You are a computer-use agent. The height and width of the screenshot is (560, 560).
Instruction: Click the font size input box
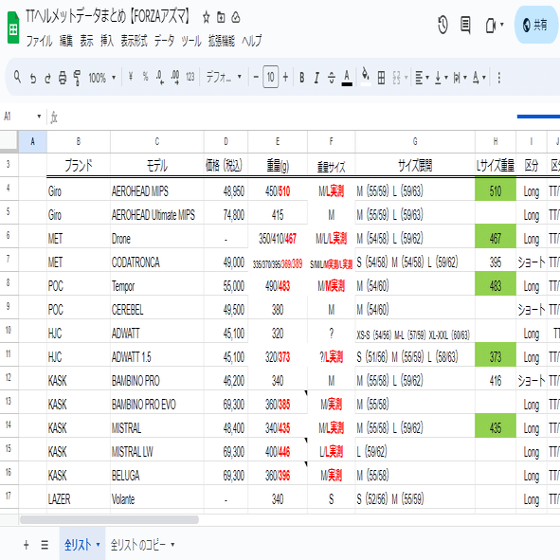pyautogui.click(x=270, y=77)
